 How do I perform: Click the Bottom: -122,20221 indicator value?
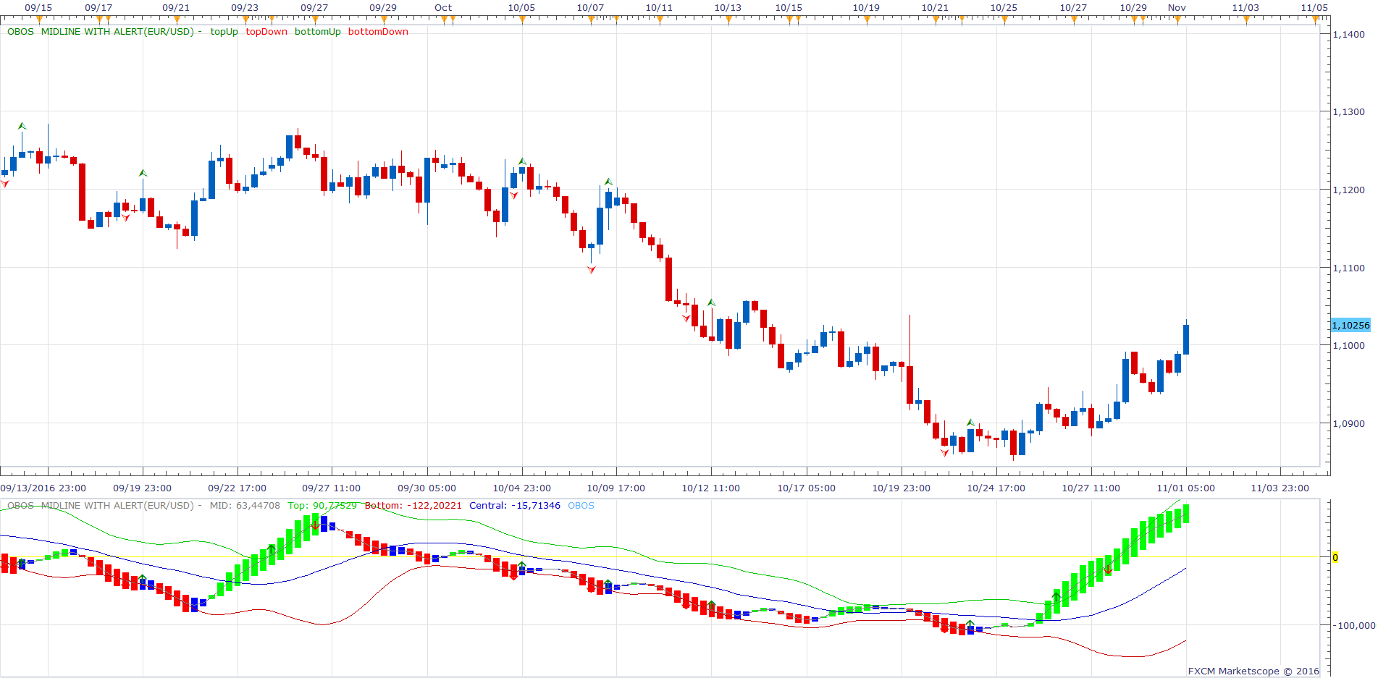coord(413,506)
